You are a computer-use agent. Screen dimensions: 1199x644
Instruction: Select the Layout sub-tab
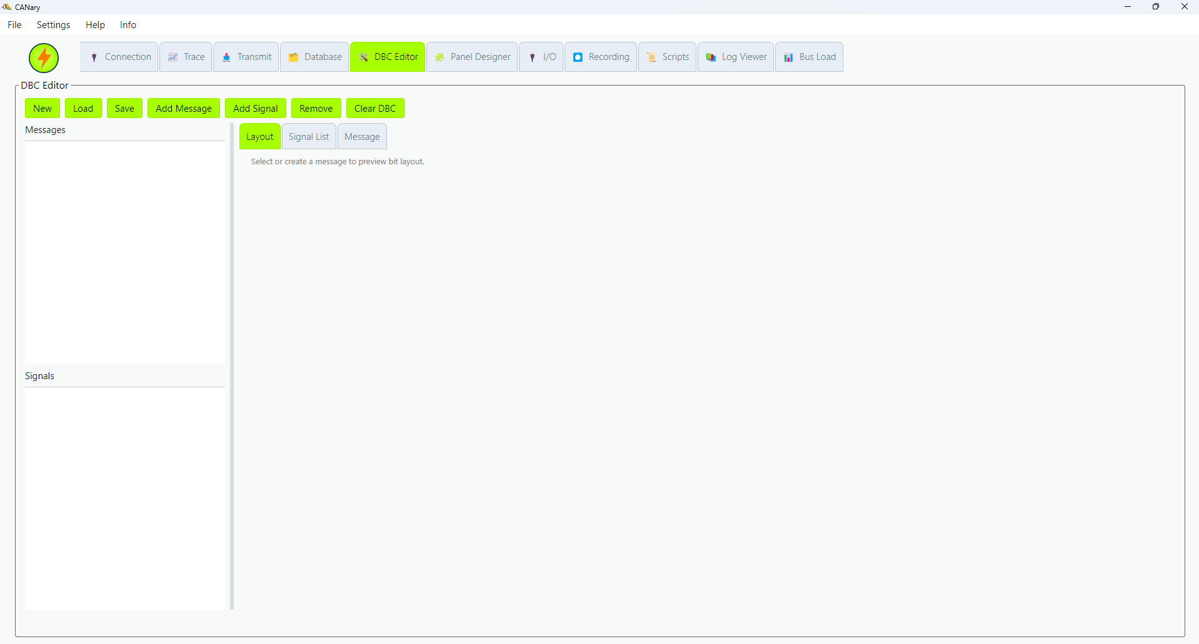pos(260,136)
